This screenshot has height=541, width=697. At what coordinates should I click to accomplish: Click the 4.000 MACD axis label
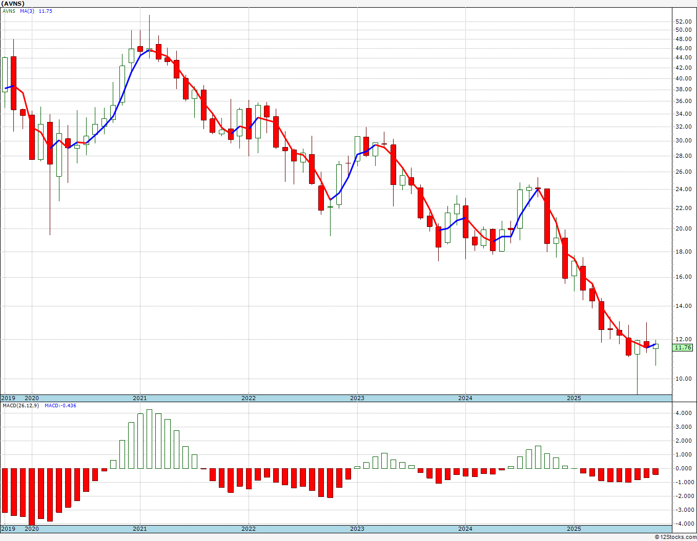click(x=684, y=413)
